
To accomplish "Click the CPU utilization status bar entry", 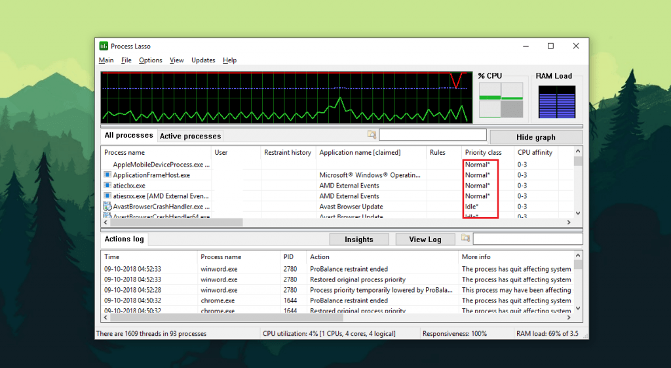I will point(329,334).
